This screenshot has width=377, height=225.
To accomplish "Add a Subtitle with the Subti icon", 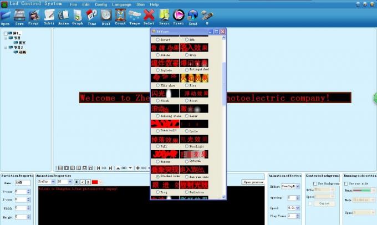I will point(49,16).
